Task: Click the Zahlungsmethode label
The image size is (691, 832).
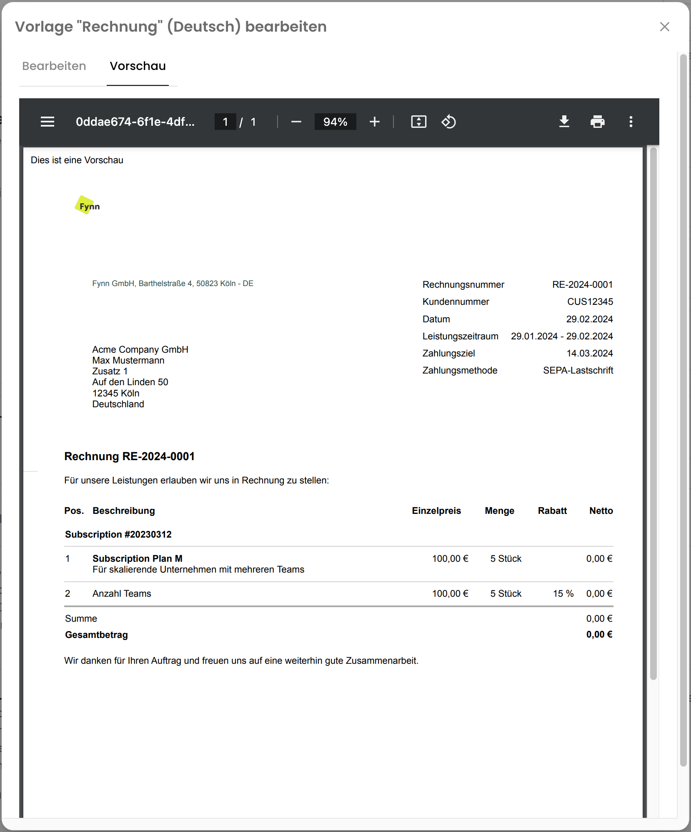Action: tap(460, 371)
